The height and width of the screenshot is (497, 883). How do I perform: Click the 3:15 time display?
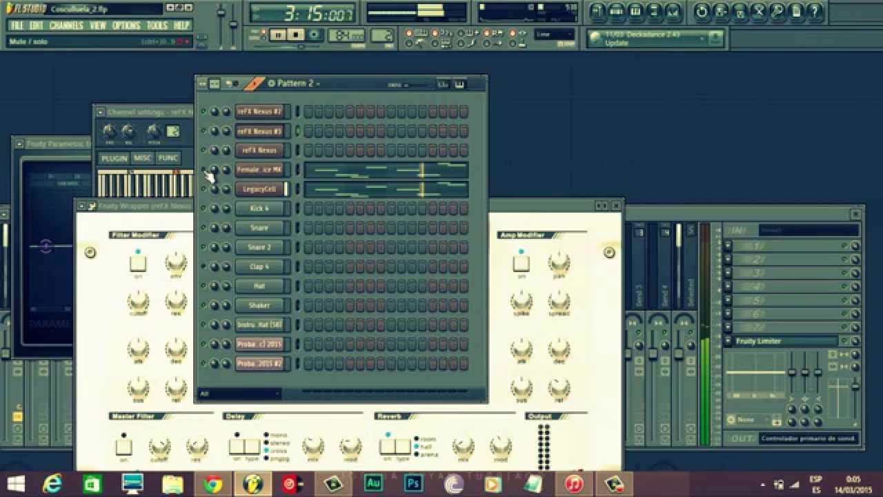tap(302, 13)
